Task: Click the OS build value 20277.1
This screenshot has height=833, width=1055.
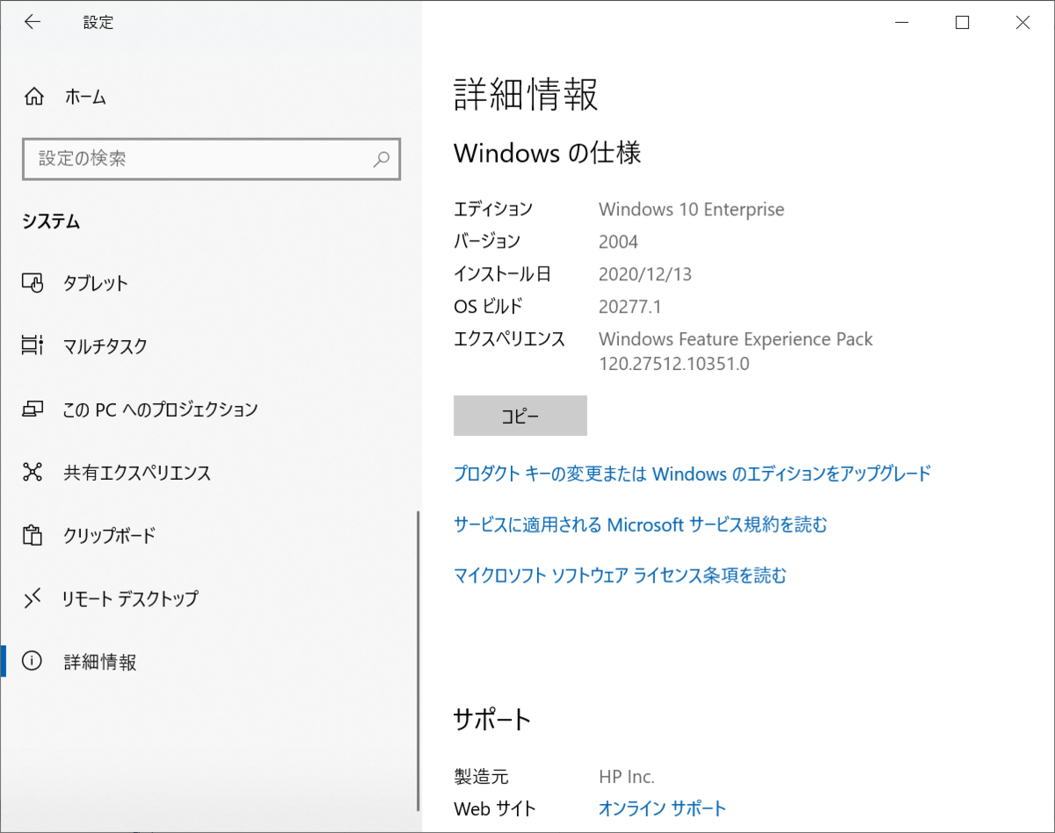Action: pos(629,307)
